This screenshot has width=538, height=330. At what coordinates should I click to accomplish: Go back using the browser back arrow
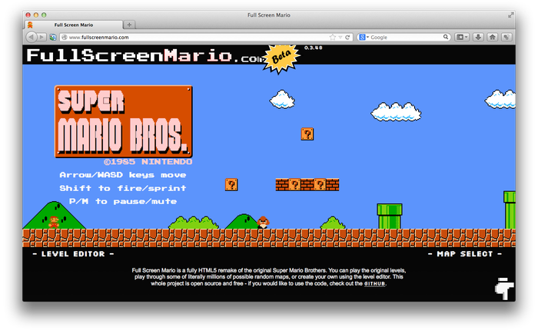pos(32,37)
